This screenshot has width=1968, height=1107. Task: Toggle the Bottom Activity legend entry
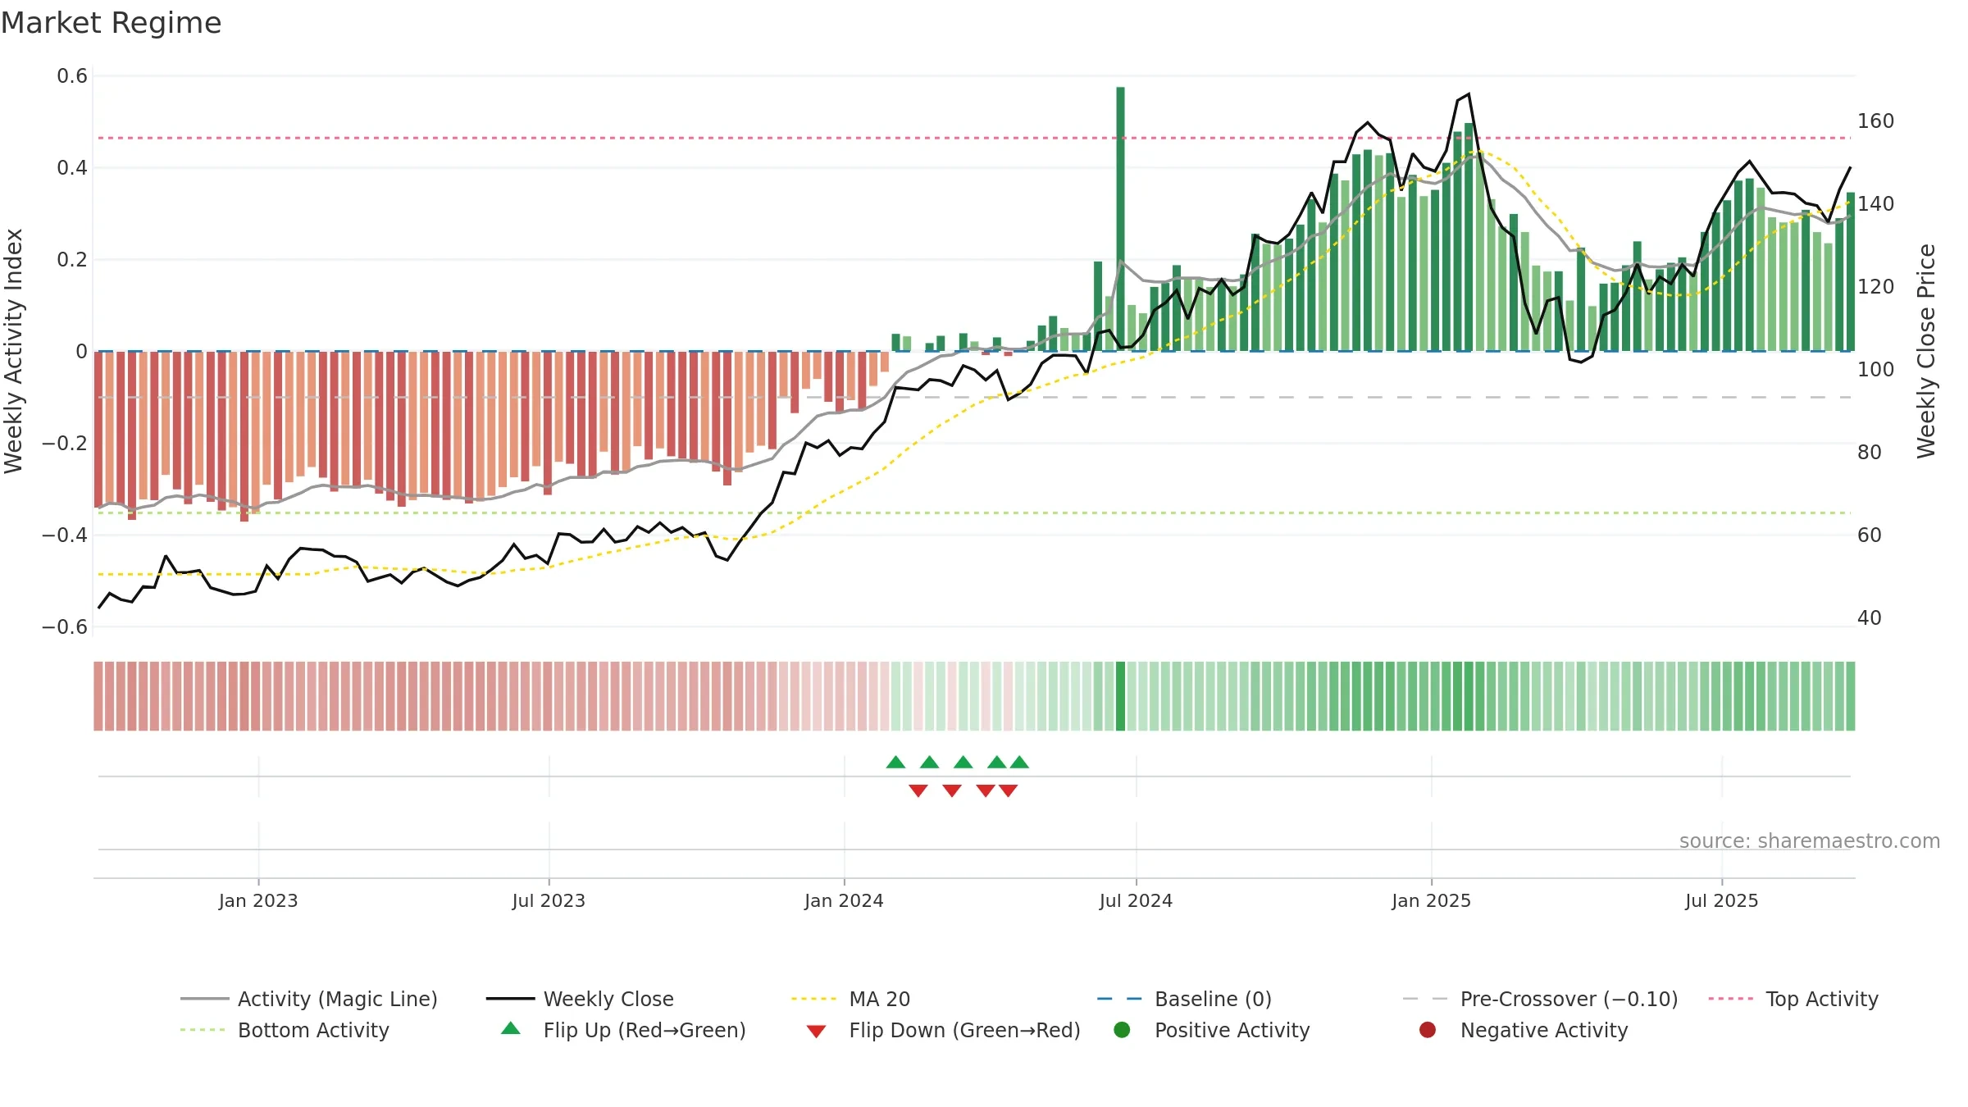[x=285, y=1030]
